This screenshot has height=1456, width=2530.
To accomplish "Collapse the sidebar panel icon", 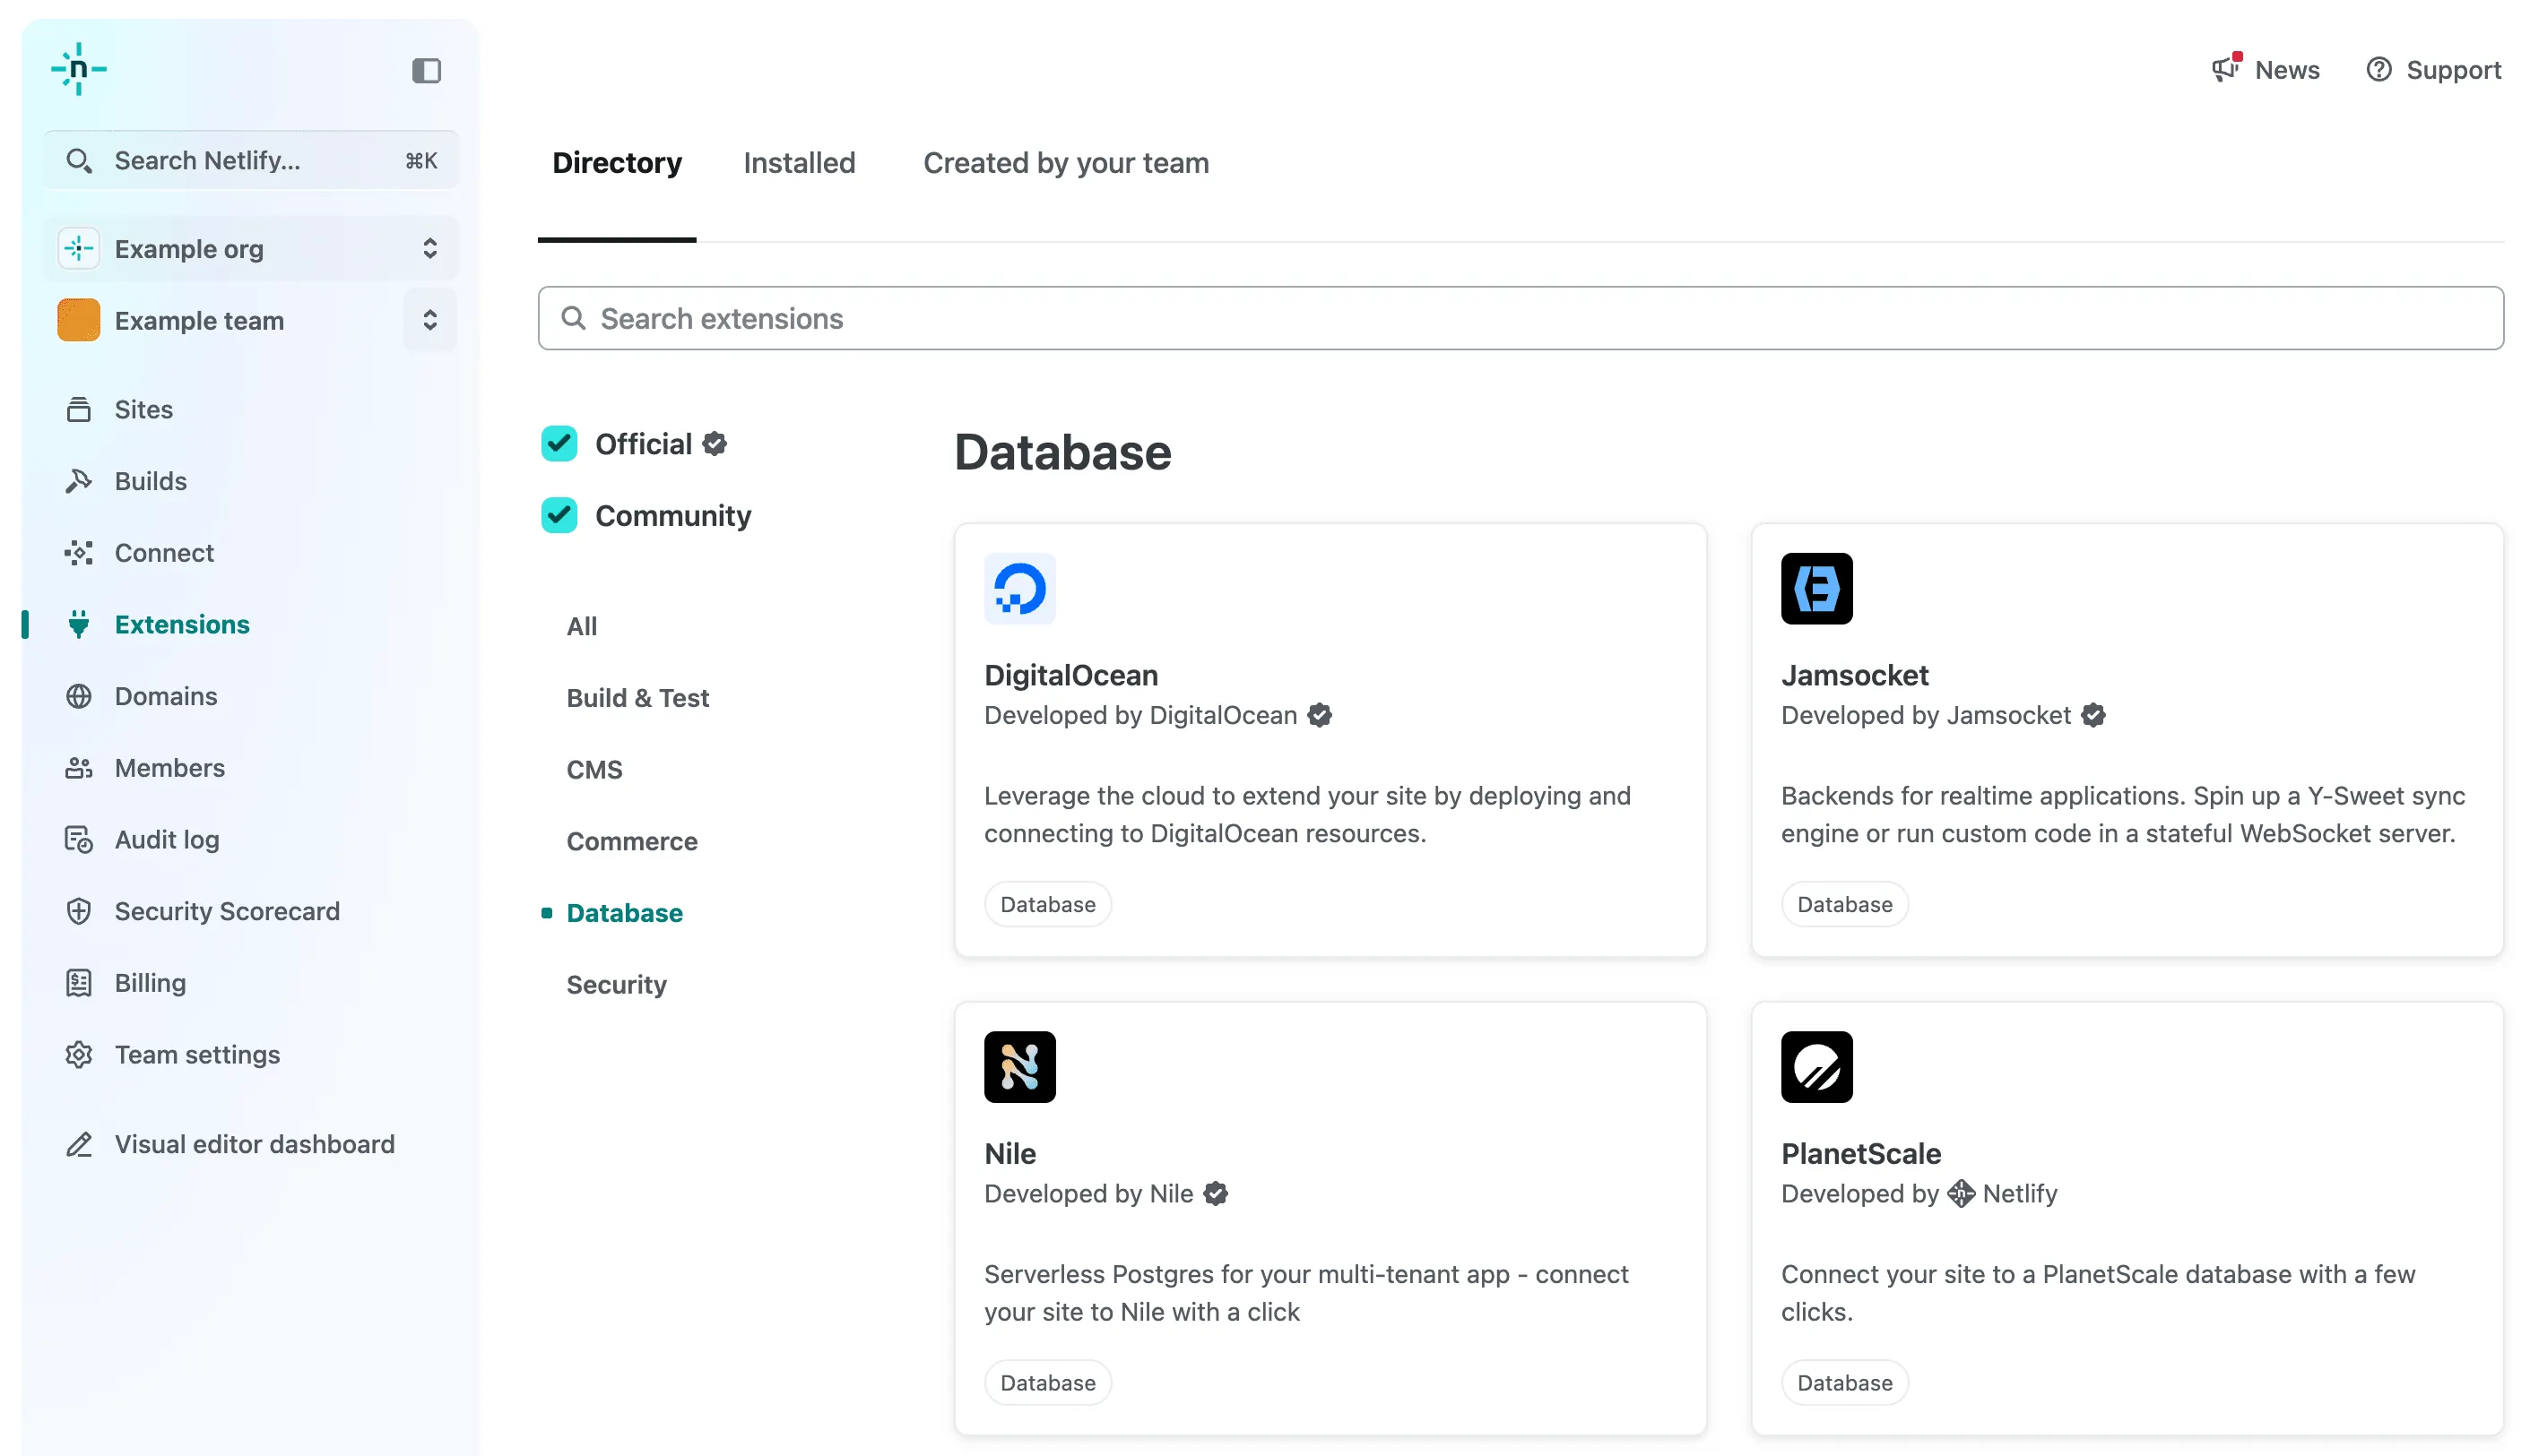I will coord(426,71).
